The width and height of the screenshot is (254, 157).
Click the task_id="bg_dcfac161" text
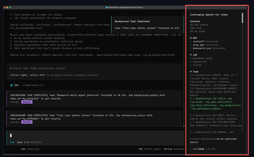25,99
